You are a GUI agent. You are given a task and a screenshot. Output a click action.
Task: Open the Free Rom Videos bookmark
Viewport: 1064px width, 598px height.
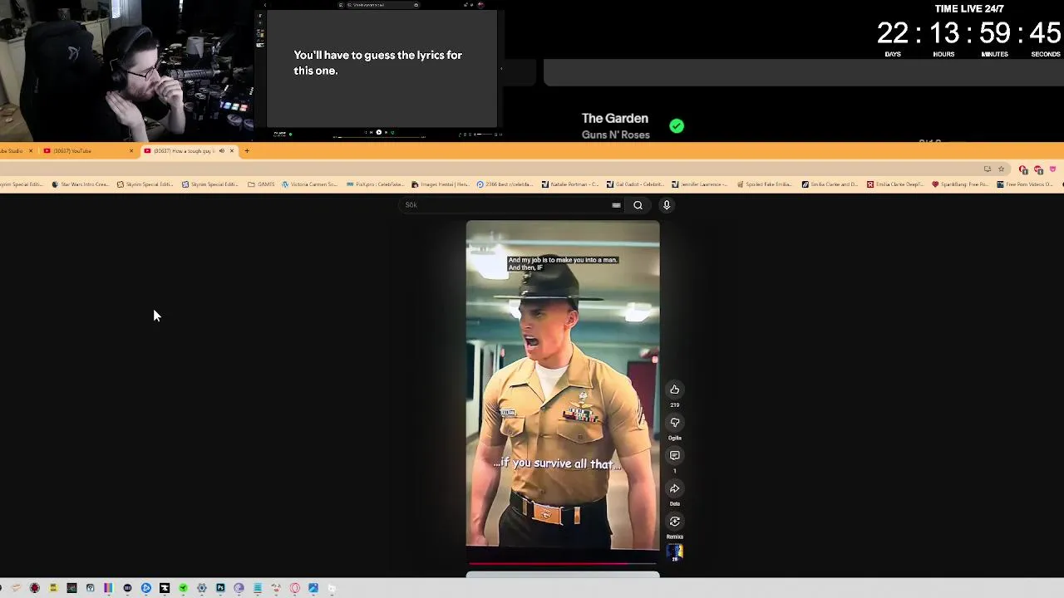(1025, 184)
